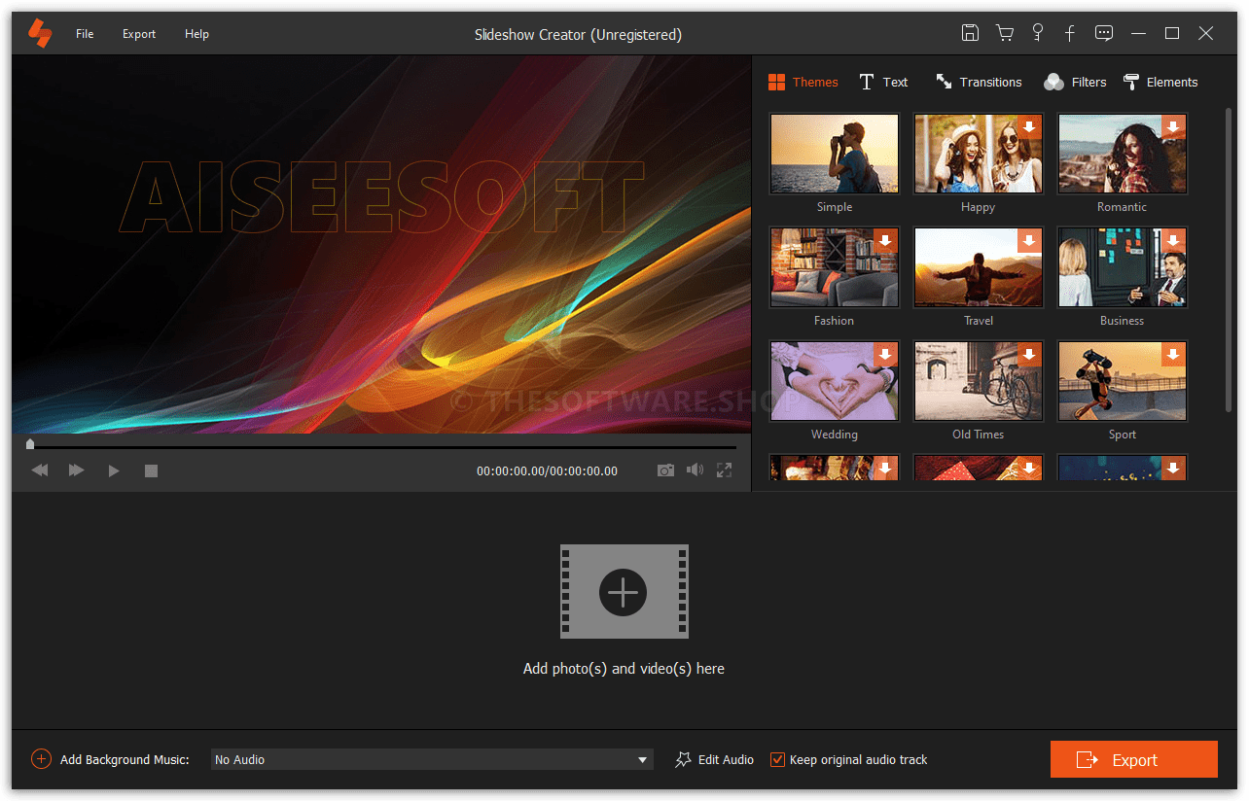Viewport: 1249px width, 801px height.
Task: Open the purchase cart
Action: 1004,32
